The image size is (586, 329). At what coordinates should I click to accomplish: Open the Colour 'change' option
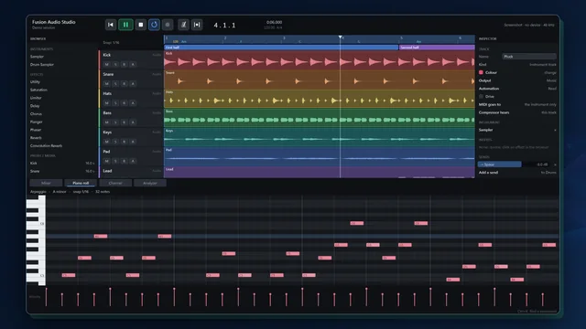[550, 72]
